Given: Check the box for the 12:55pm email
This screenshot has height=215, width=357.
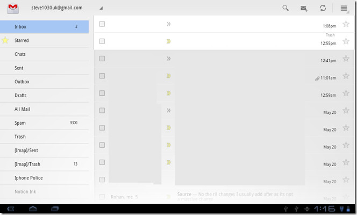Looking at the screenshot, I should (102, 41).
